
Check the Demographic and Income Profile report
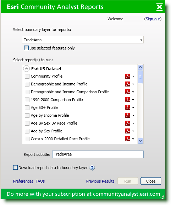27,84
